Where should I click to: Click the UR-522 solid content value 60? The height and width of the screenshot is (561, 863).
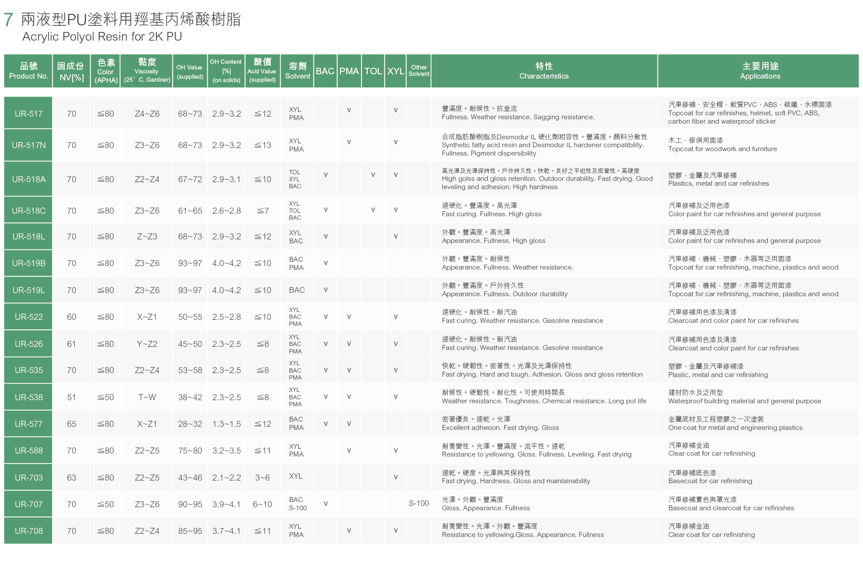(x=71, y=317)
